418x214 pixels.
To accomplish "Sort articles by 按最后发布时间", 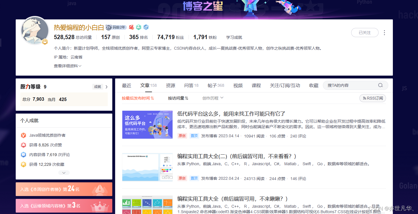I will tap(138, 98).
